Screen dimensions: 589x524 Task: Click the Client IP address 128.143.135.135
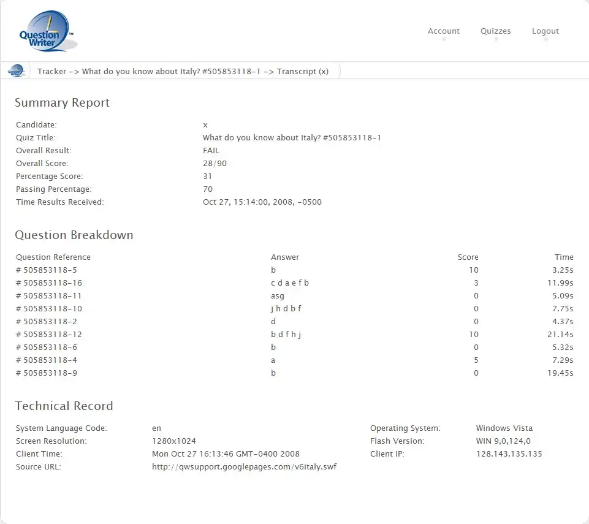click(x=509, y=454)
